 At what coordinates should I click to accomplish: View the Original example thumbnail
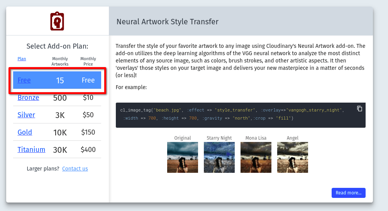(183, 157)
